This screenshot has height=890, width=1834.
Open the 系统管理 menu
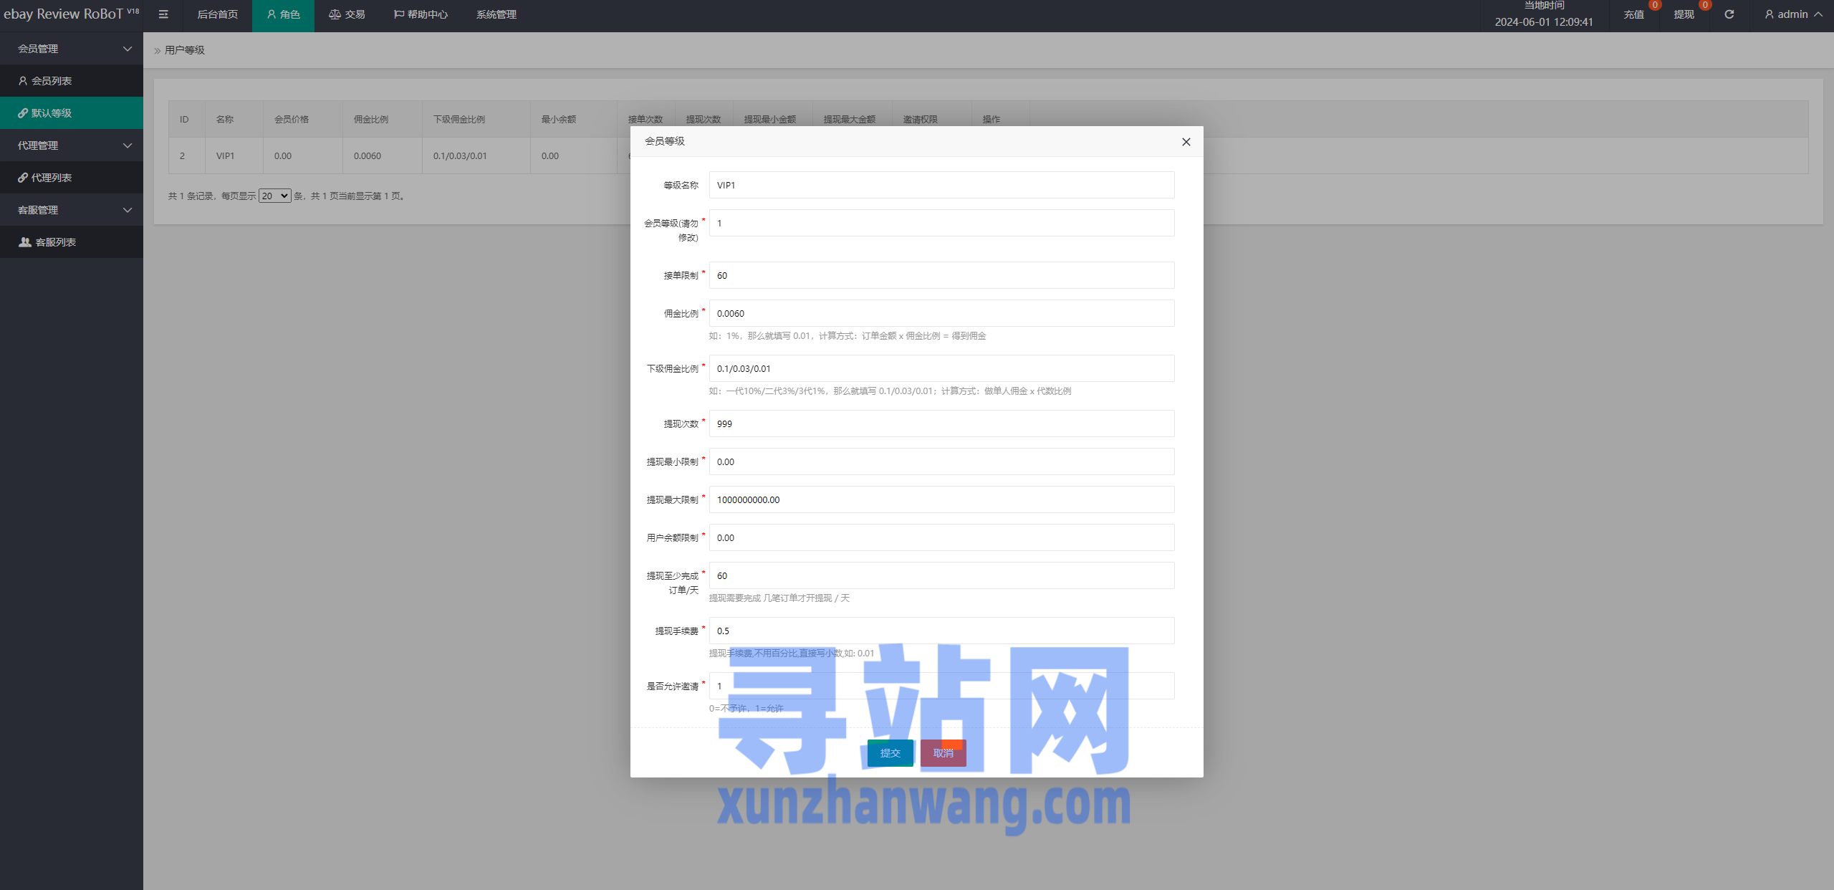[x=496, y=14]
